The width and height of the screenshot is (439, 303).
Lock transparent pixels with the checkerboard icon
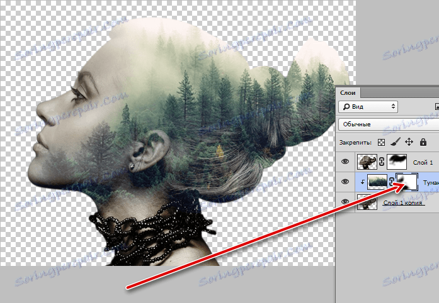pos(381,142)
